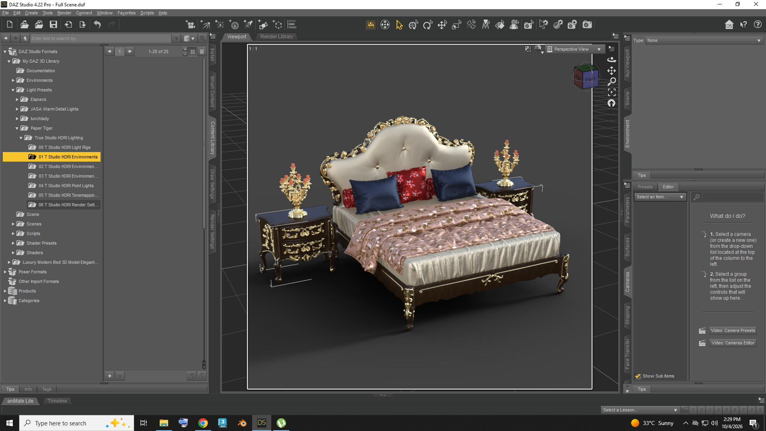Viewport: 766px width, 431px height.
Task: Select the Joint Editor bone tool
Action: click(x=471, y=25)
